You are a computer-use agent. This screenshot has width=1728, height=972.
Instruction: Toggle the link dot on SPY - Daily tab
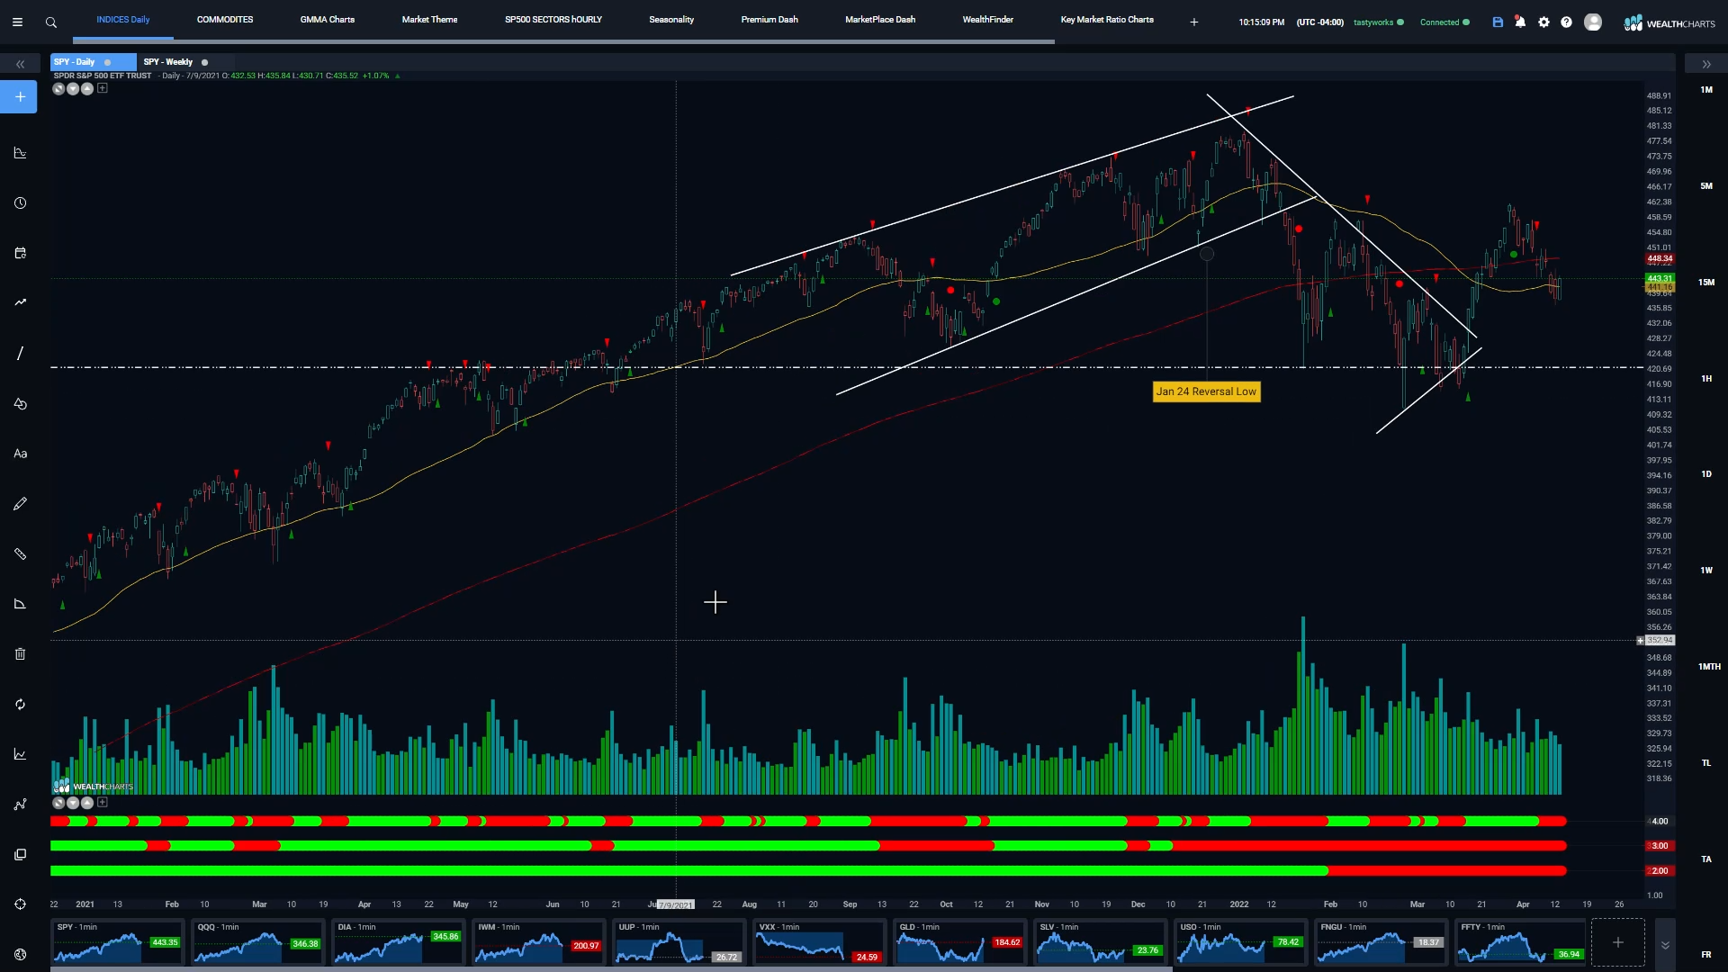coord(107,62)
